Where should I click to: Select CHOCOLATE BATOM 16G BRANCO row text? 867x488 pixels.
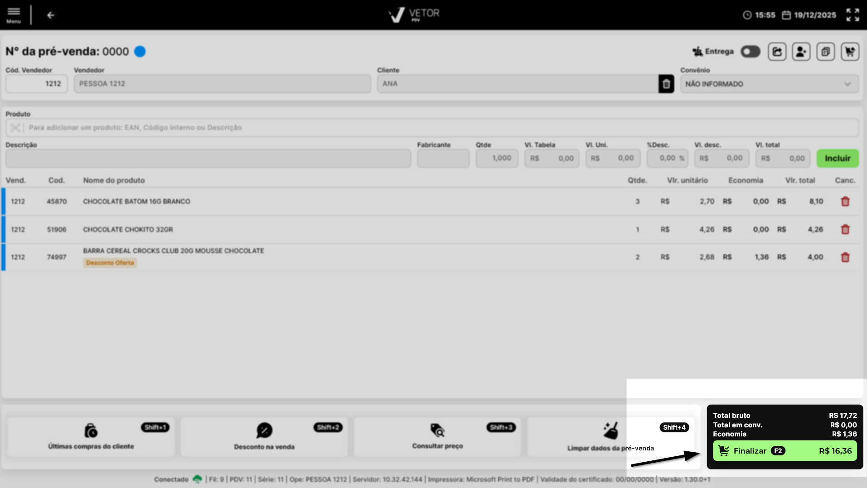tap(136, 201)
